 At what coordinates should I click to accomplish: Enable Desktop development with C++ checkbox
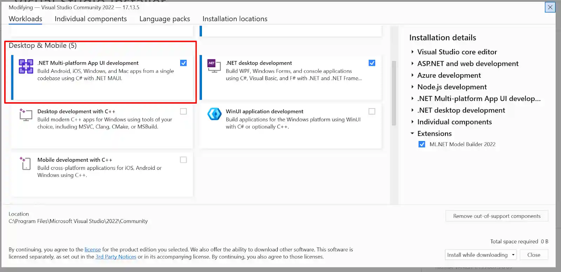pyautogui.click(x=183, y=111)
